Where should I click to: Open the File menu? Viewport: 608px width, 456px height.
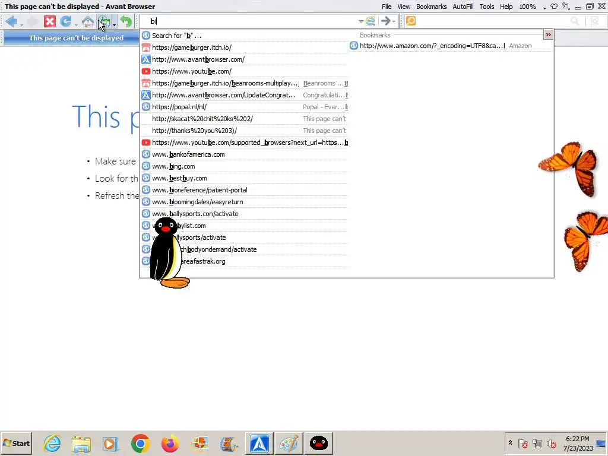tap(387, 7)
